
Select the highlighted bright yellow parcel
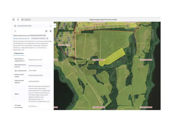click(112, 57)
